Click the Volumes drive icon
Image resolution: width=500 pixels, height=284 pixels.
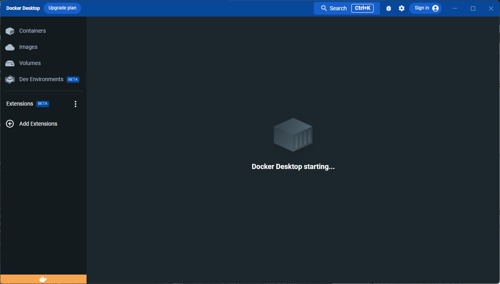[10, 63]
